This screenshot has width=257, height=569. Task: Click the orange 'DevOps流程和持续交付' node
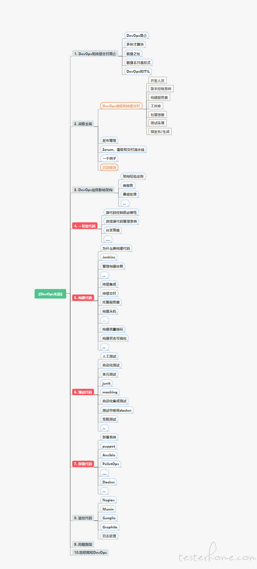pos(121,106)
